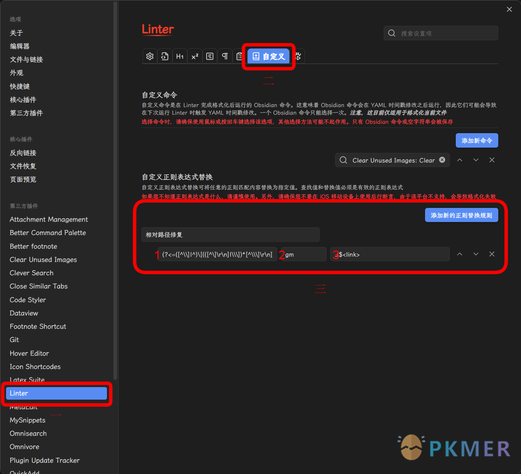
Task: Clear the Clear Unused Images command field
Action: pos(442,160)
